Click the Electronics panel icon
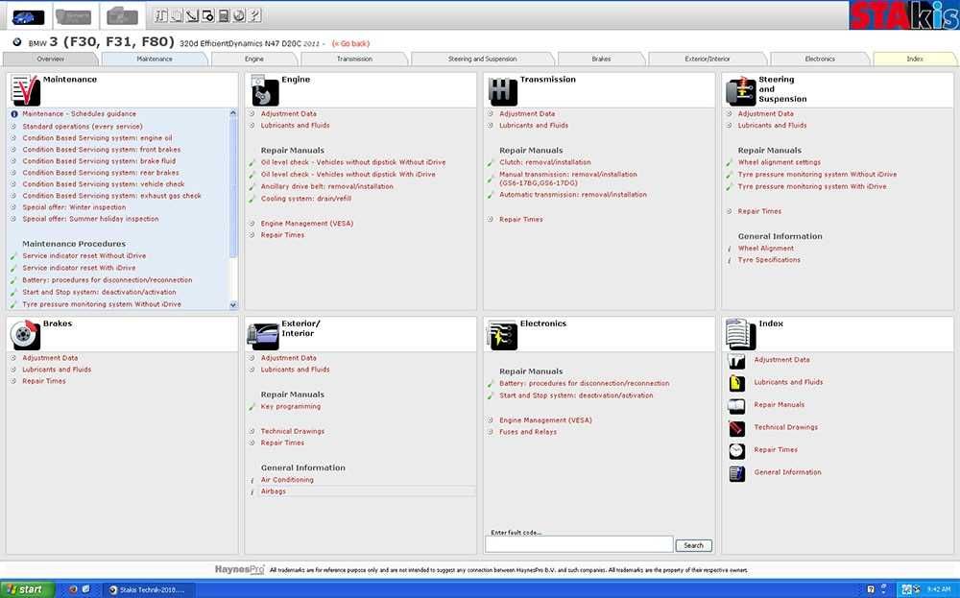 pos(502,335)
